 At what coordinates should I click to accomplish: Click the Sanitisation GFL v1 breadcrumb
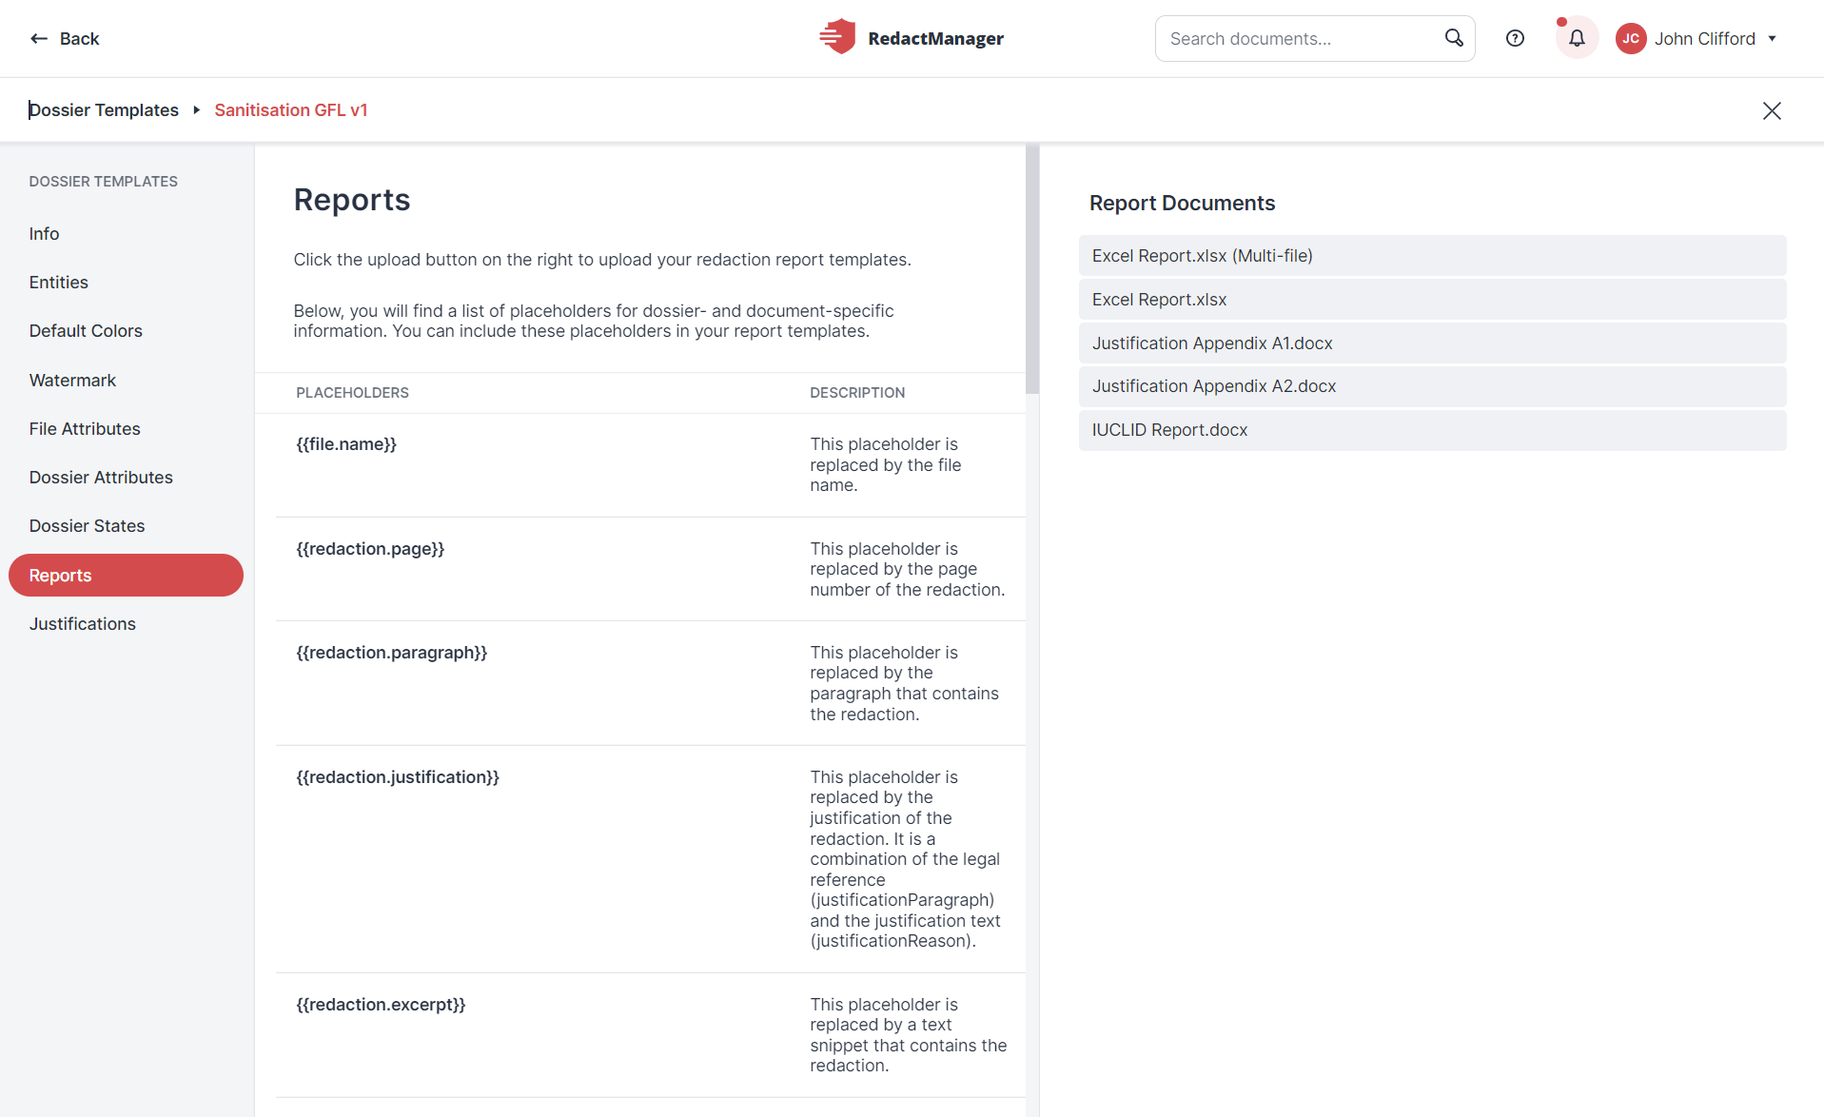291,110
